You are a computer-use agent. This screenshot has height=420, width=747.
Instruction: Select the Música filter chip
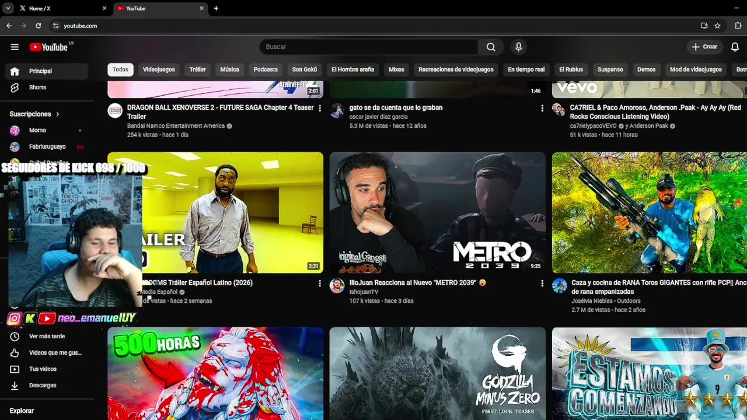pos(229,69)
